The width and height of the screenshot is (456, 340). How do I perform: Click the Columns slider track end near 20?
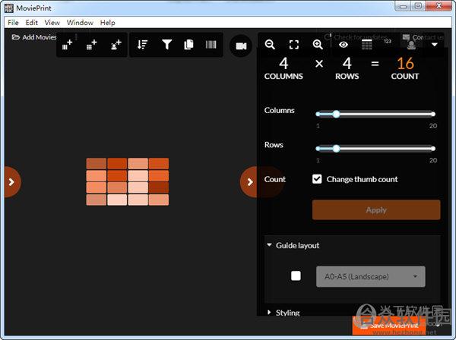coord(432,114)
